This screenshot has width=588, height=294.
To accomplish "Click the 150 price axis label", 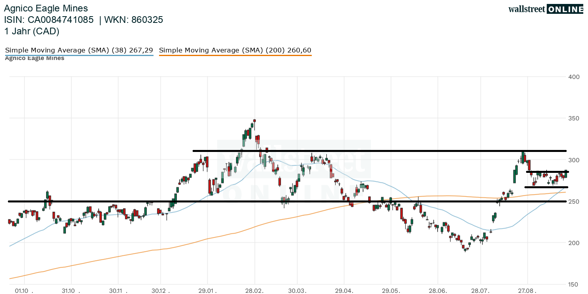I will coord(573,285).
